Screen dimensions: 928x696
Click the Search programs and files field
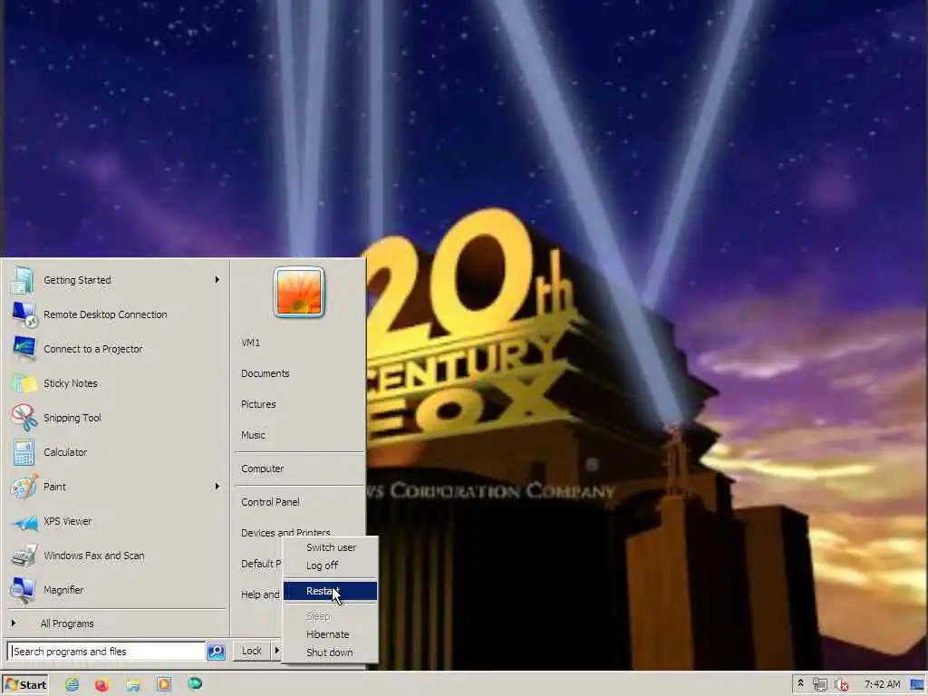[107, 651]
